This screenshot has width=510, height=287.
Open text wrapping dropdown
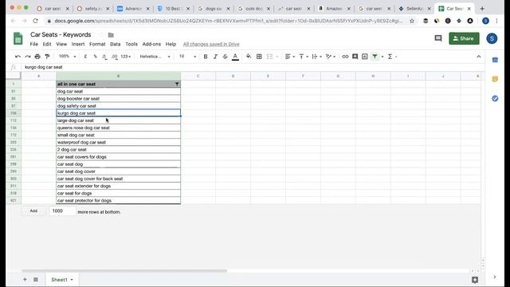pyautogui.click(x=316, y=57)
